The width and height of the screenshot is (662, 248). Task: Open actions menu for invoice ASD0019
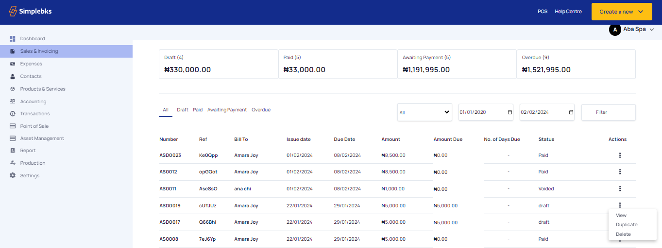click(620, 205)
